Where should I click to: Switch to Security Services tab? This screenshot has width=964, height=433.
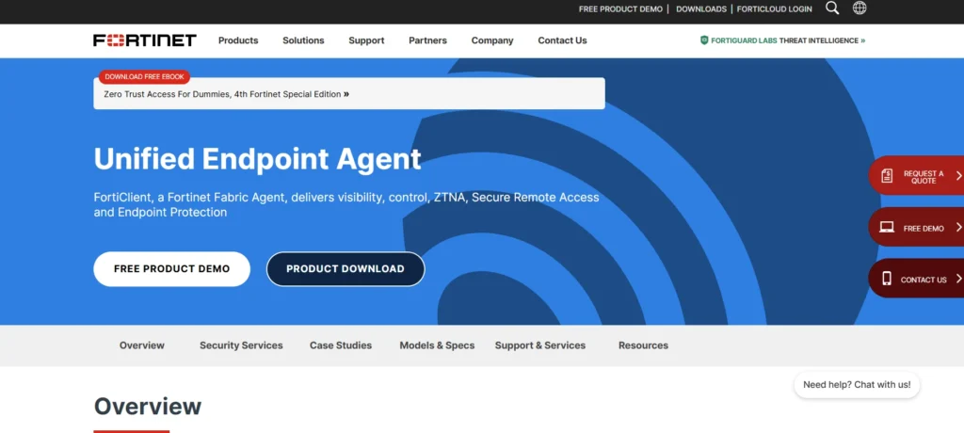[241, 345]
